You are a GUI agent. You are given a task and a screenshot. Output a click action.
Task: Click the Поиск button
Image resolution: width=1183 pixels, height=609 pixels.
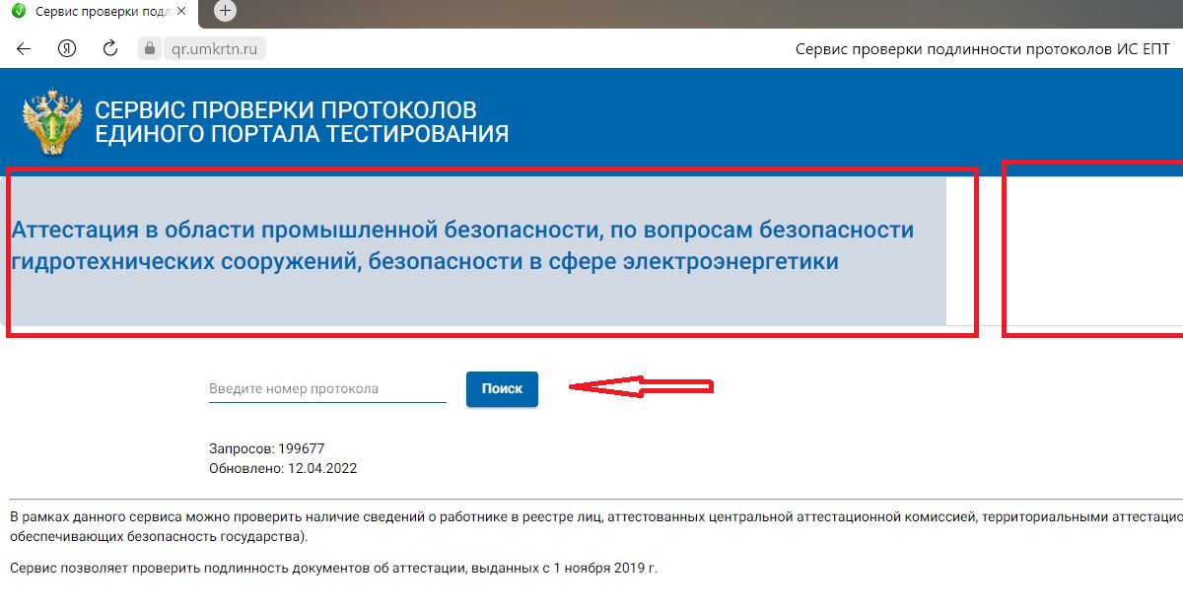502,388
